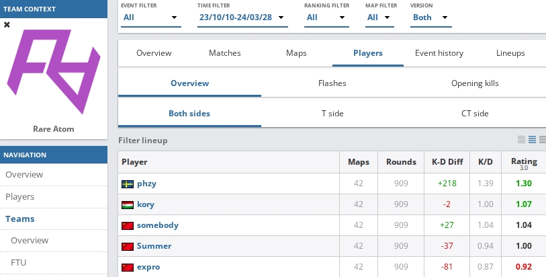Open the Map Filter dropdown

click(379, 17)
